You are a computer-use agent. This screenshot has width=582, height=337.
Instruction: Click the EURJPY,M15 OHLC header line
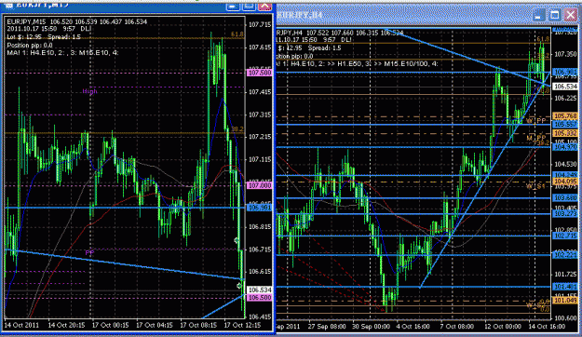[77, 22]
